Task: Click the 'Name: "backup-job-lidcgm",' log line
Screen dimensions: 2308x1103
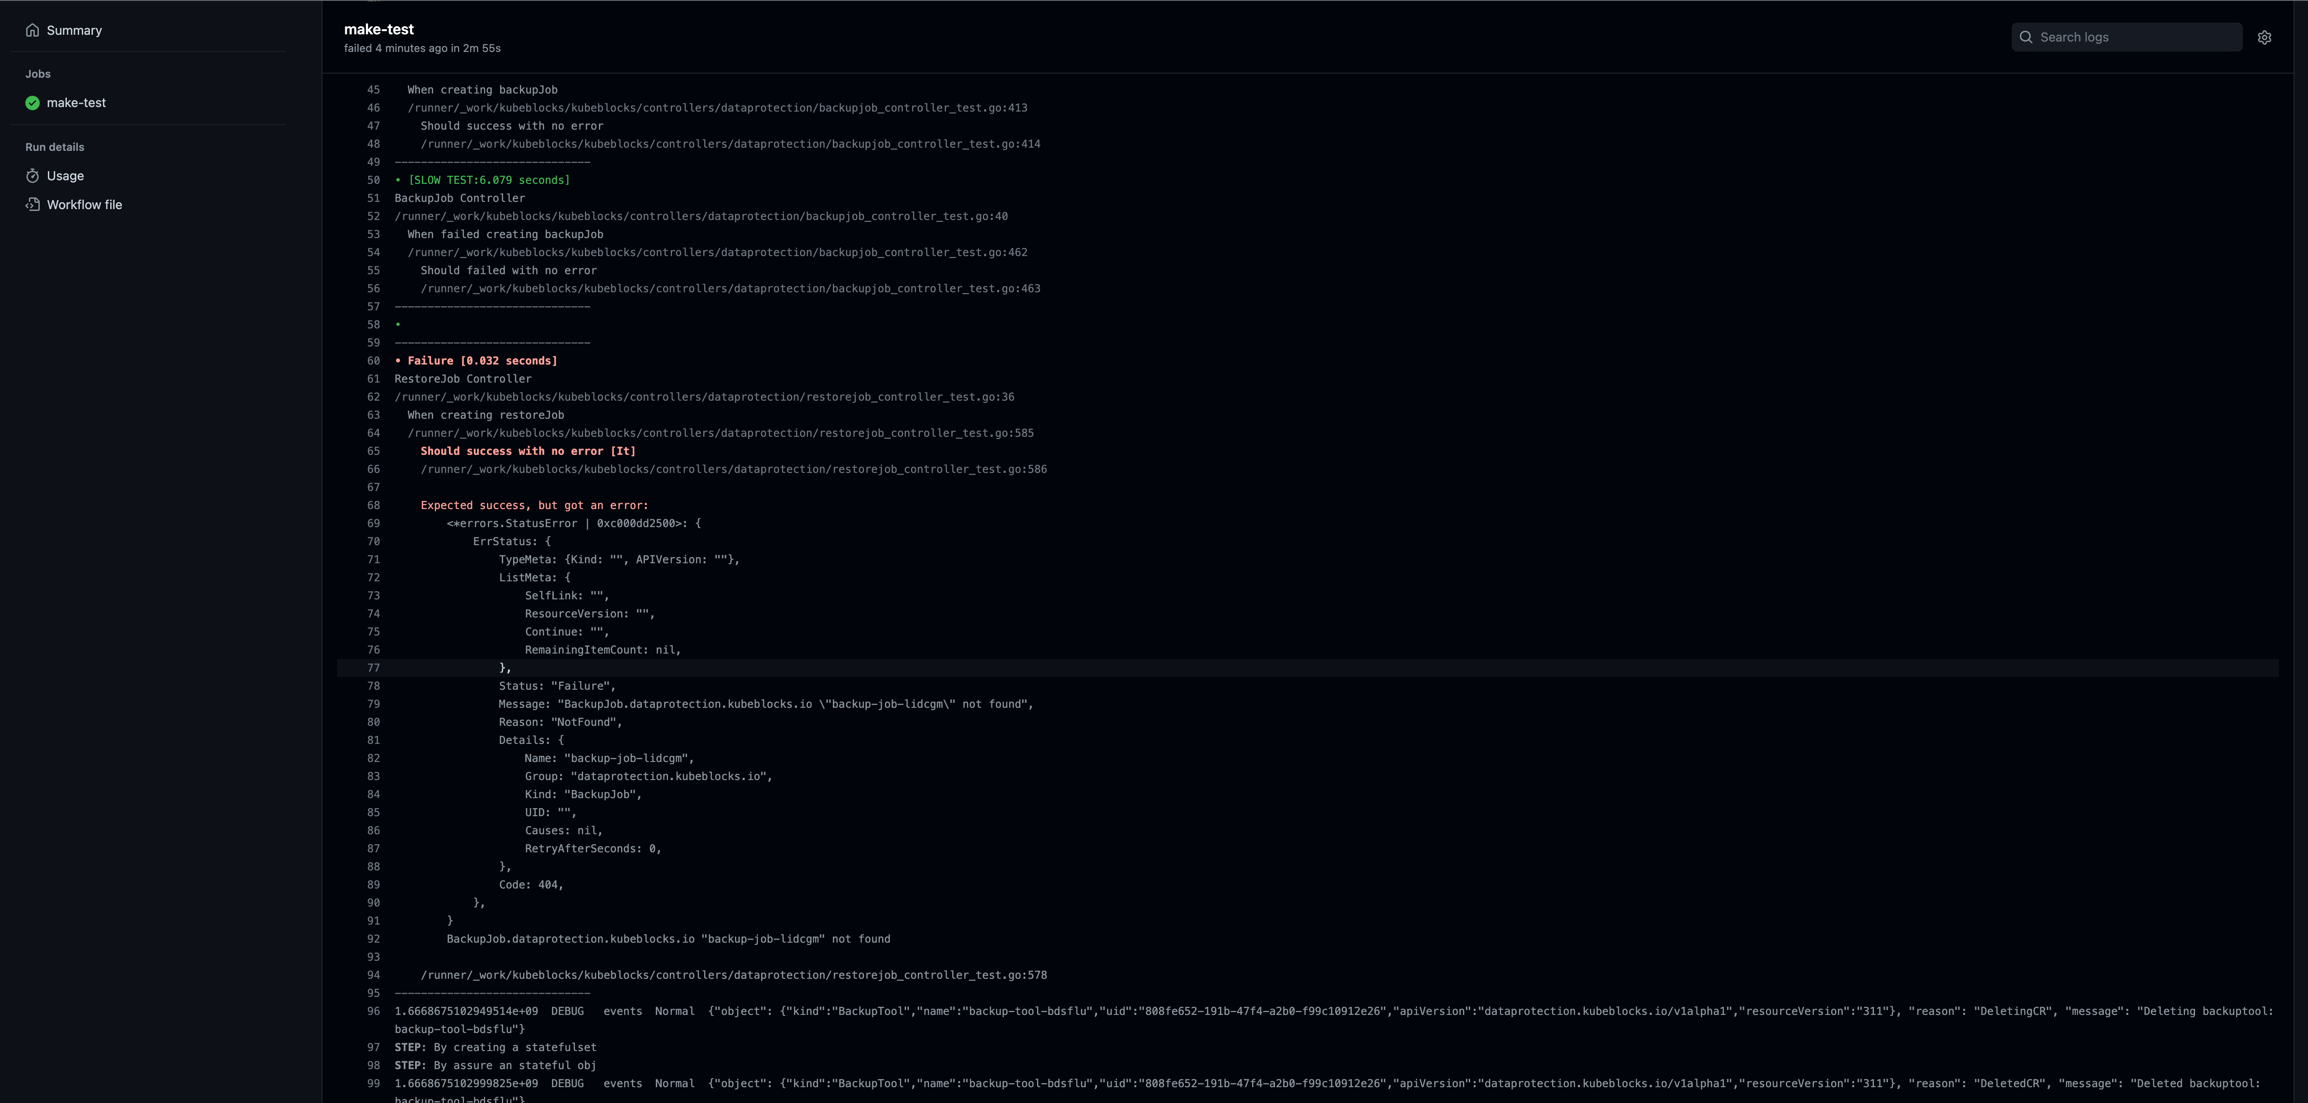Action: [609, 759]
